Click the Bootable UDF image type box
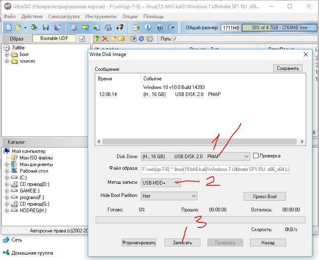319x260 pixels. (x=54, y=38)
